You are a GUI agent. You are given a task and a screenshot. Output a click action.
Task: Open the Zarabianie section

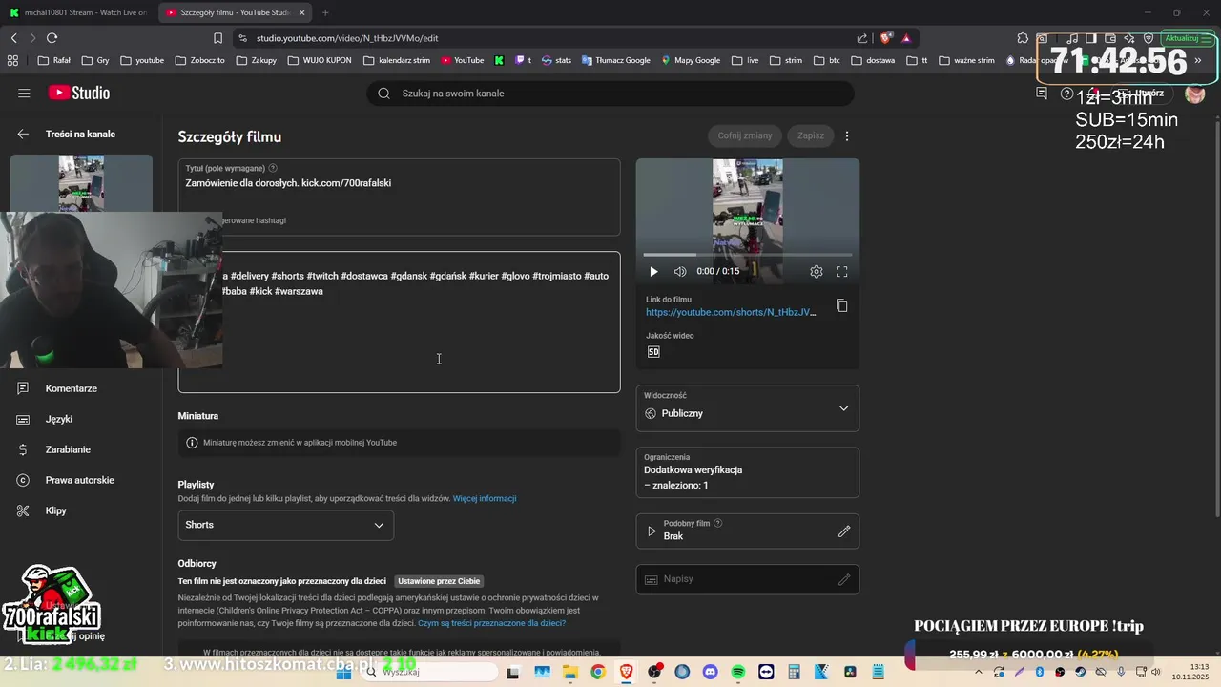click(68, 449)
